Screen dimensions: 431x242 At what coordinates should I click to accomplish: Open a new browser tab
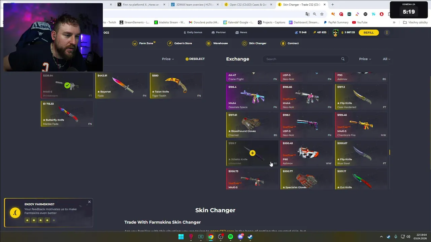333,5
